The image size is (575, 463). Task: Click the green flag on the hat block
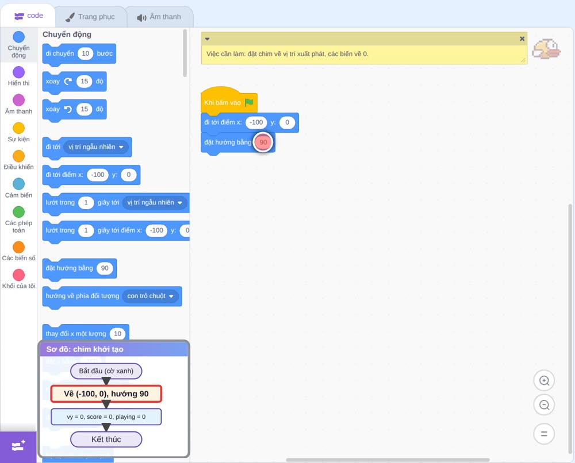(x=250, y=102)
